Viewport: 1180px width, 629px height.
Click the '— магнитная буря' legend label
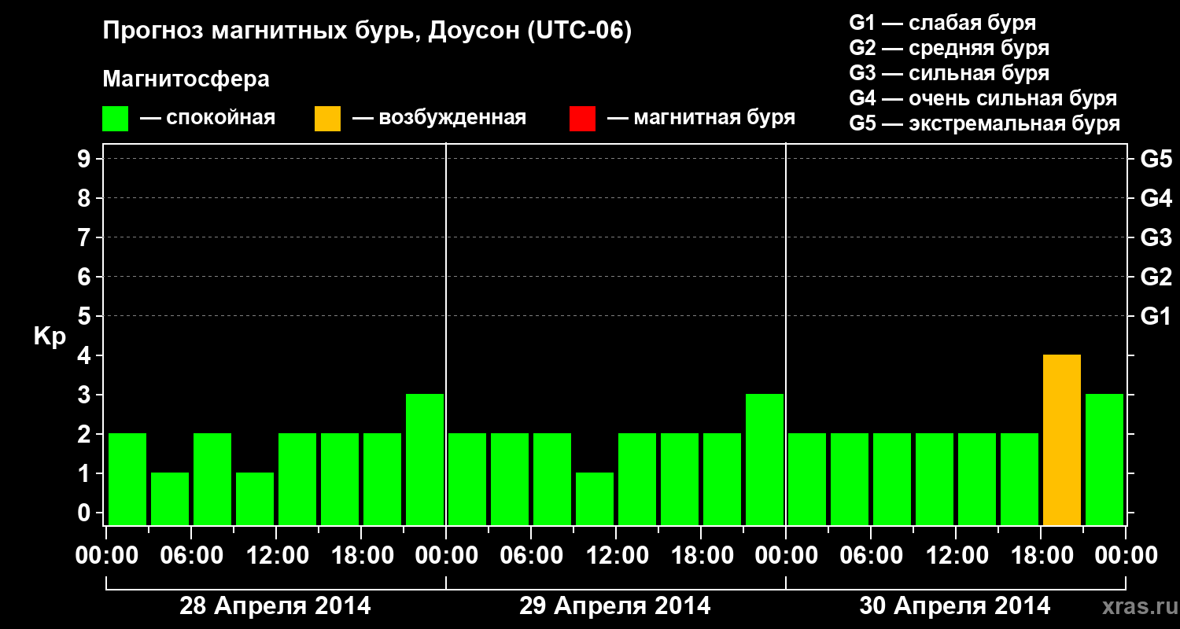click(702, 119)
